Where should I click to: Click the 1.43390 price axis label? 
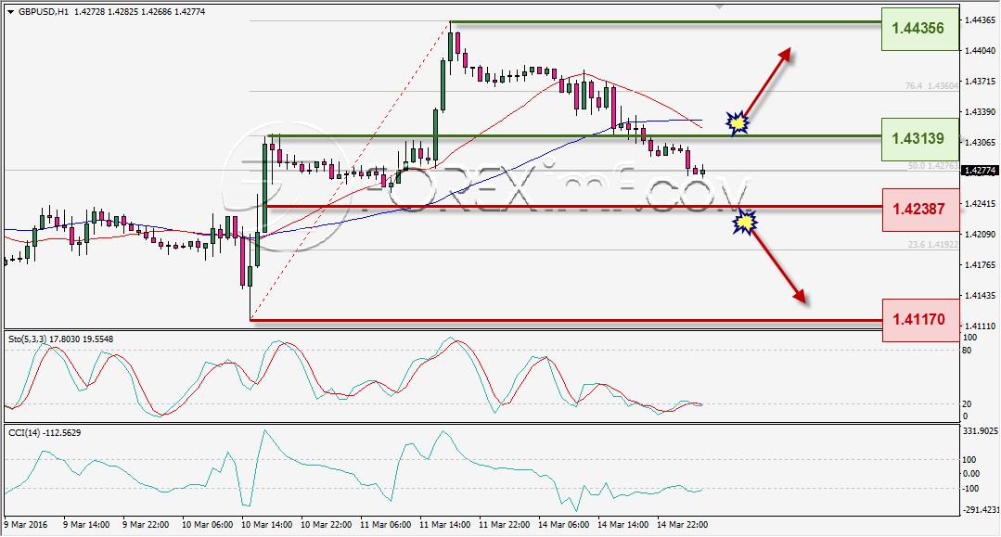click(980, 111)
